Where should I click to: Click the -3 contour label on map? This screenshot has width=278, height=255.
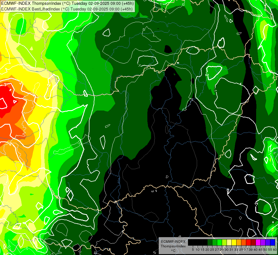tap(4, 85)
